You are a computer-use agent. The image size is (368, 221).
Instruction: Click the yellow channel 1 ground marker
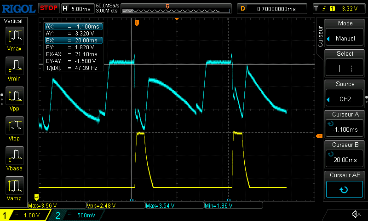pos(36,197)
